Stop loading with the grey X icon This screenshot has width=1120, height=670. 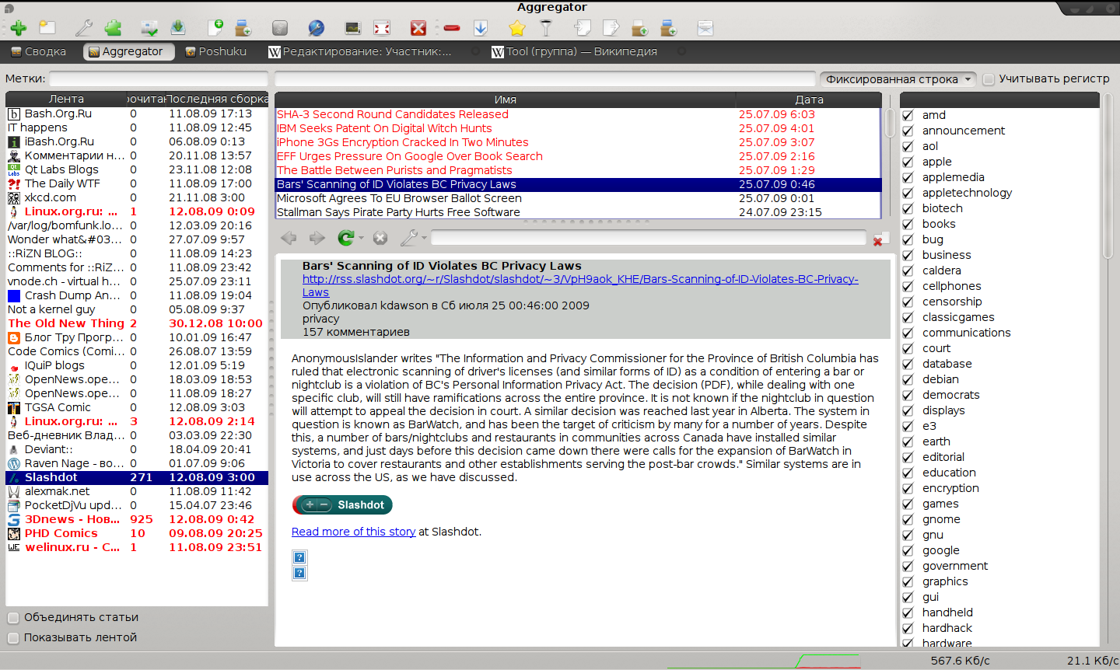point(380,238)
